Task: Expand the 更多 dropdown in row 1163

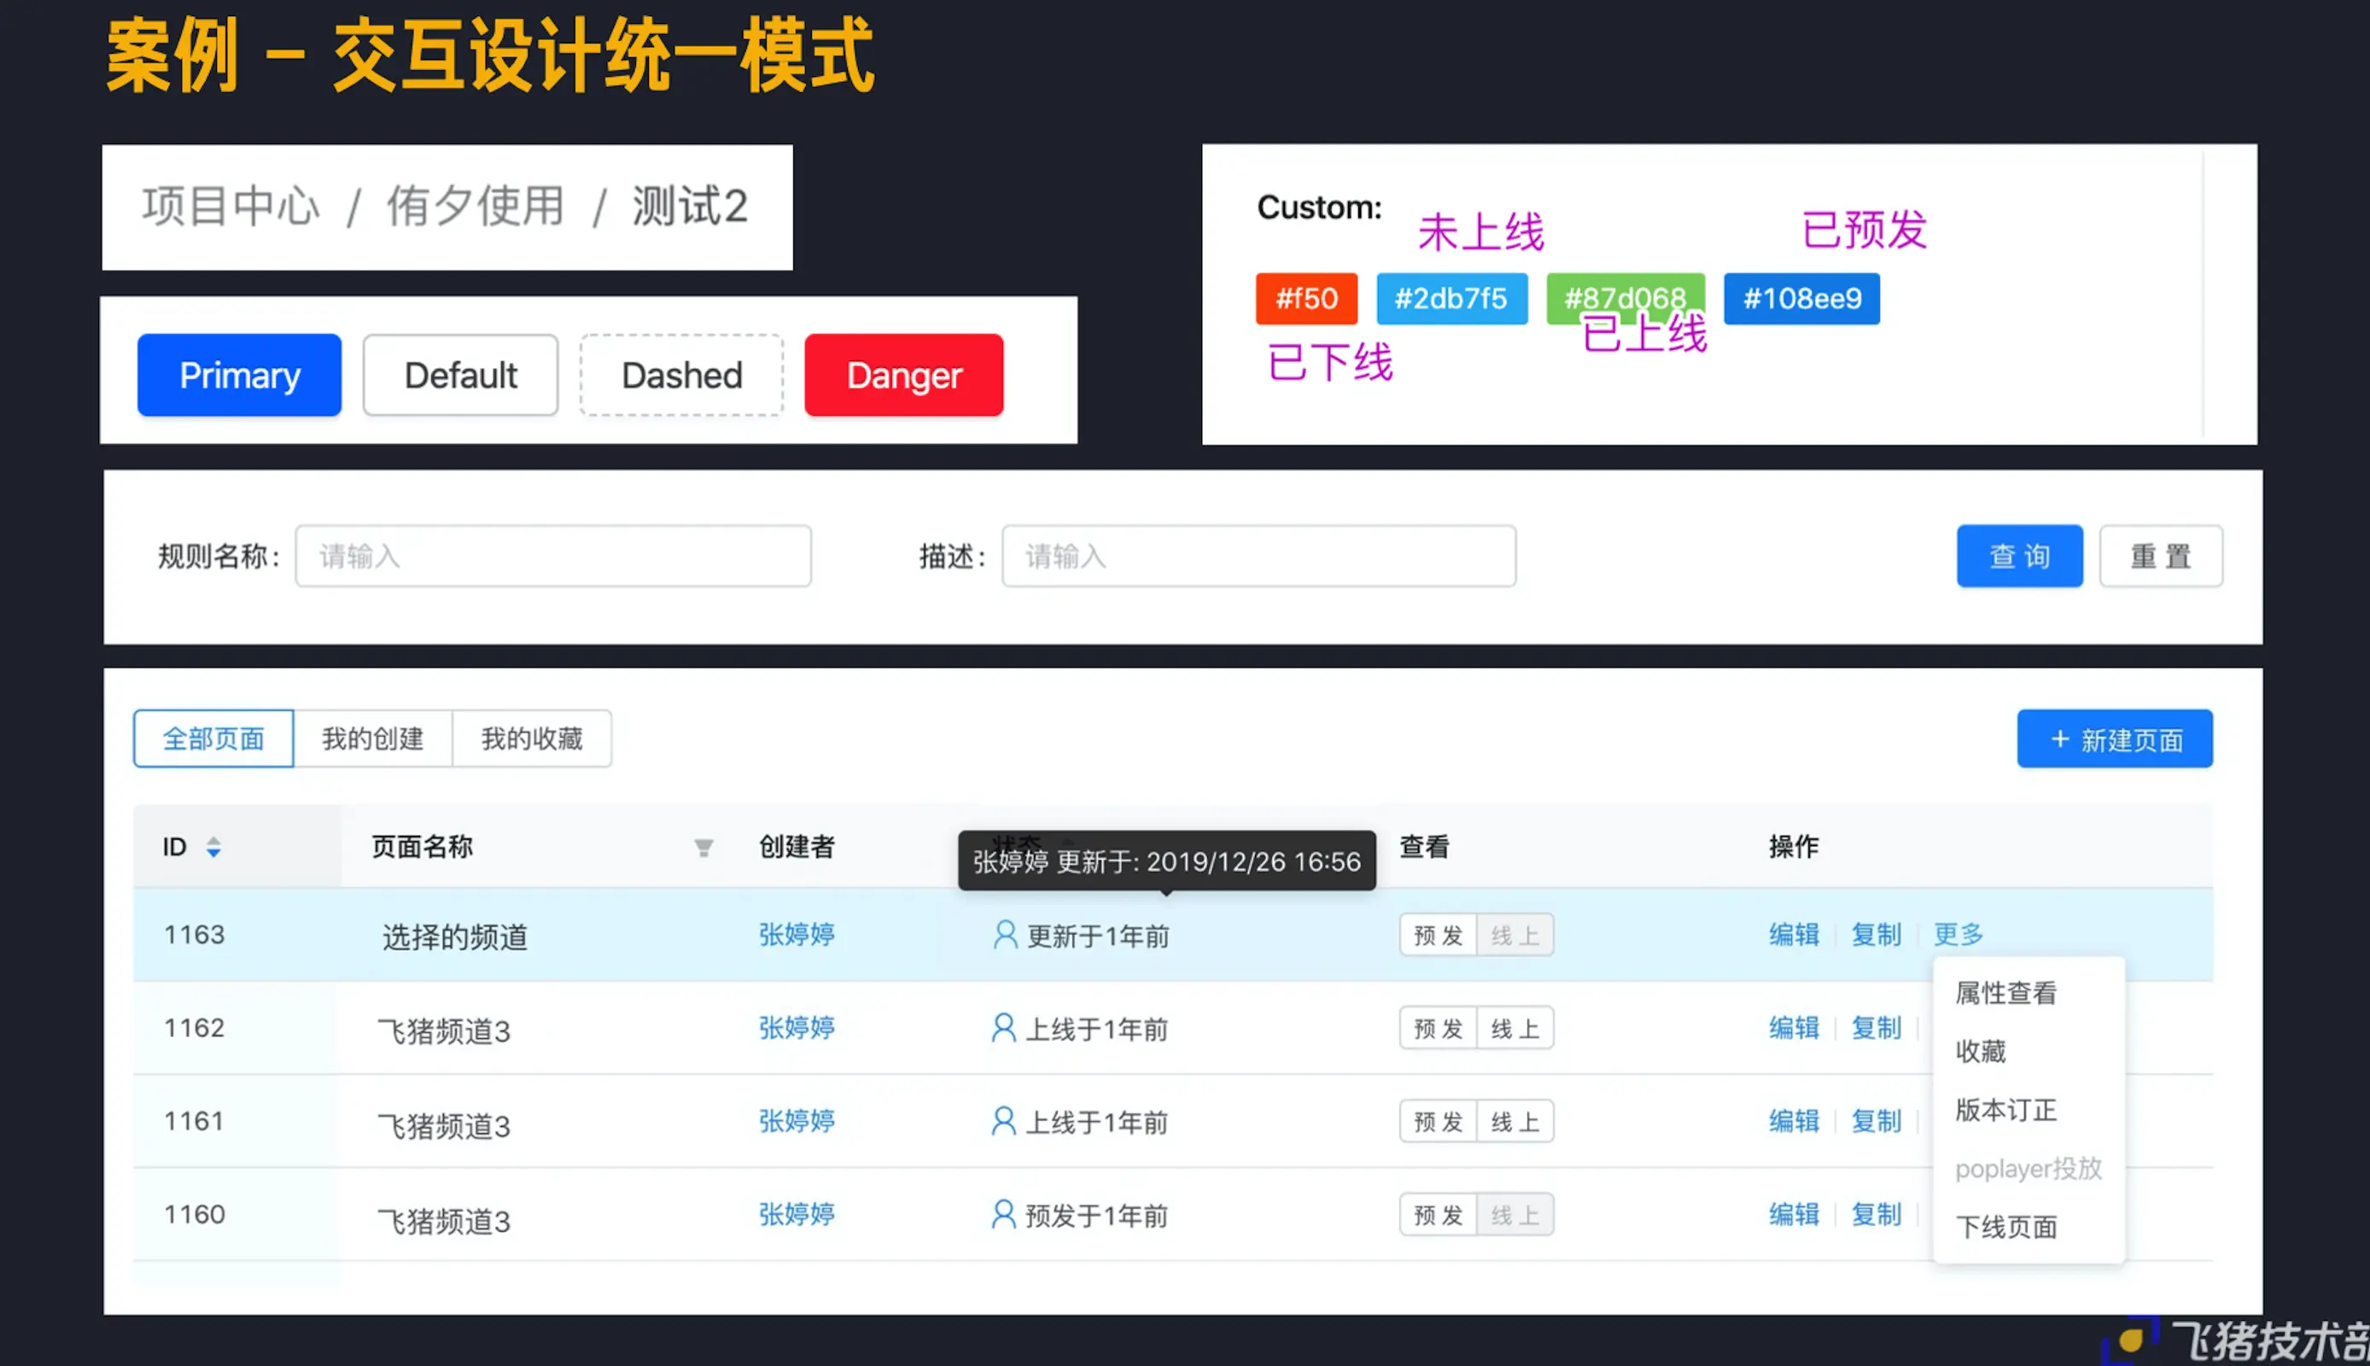Action: click(1958, 935)
